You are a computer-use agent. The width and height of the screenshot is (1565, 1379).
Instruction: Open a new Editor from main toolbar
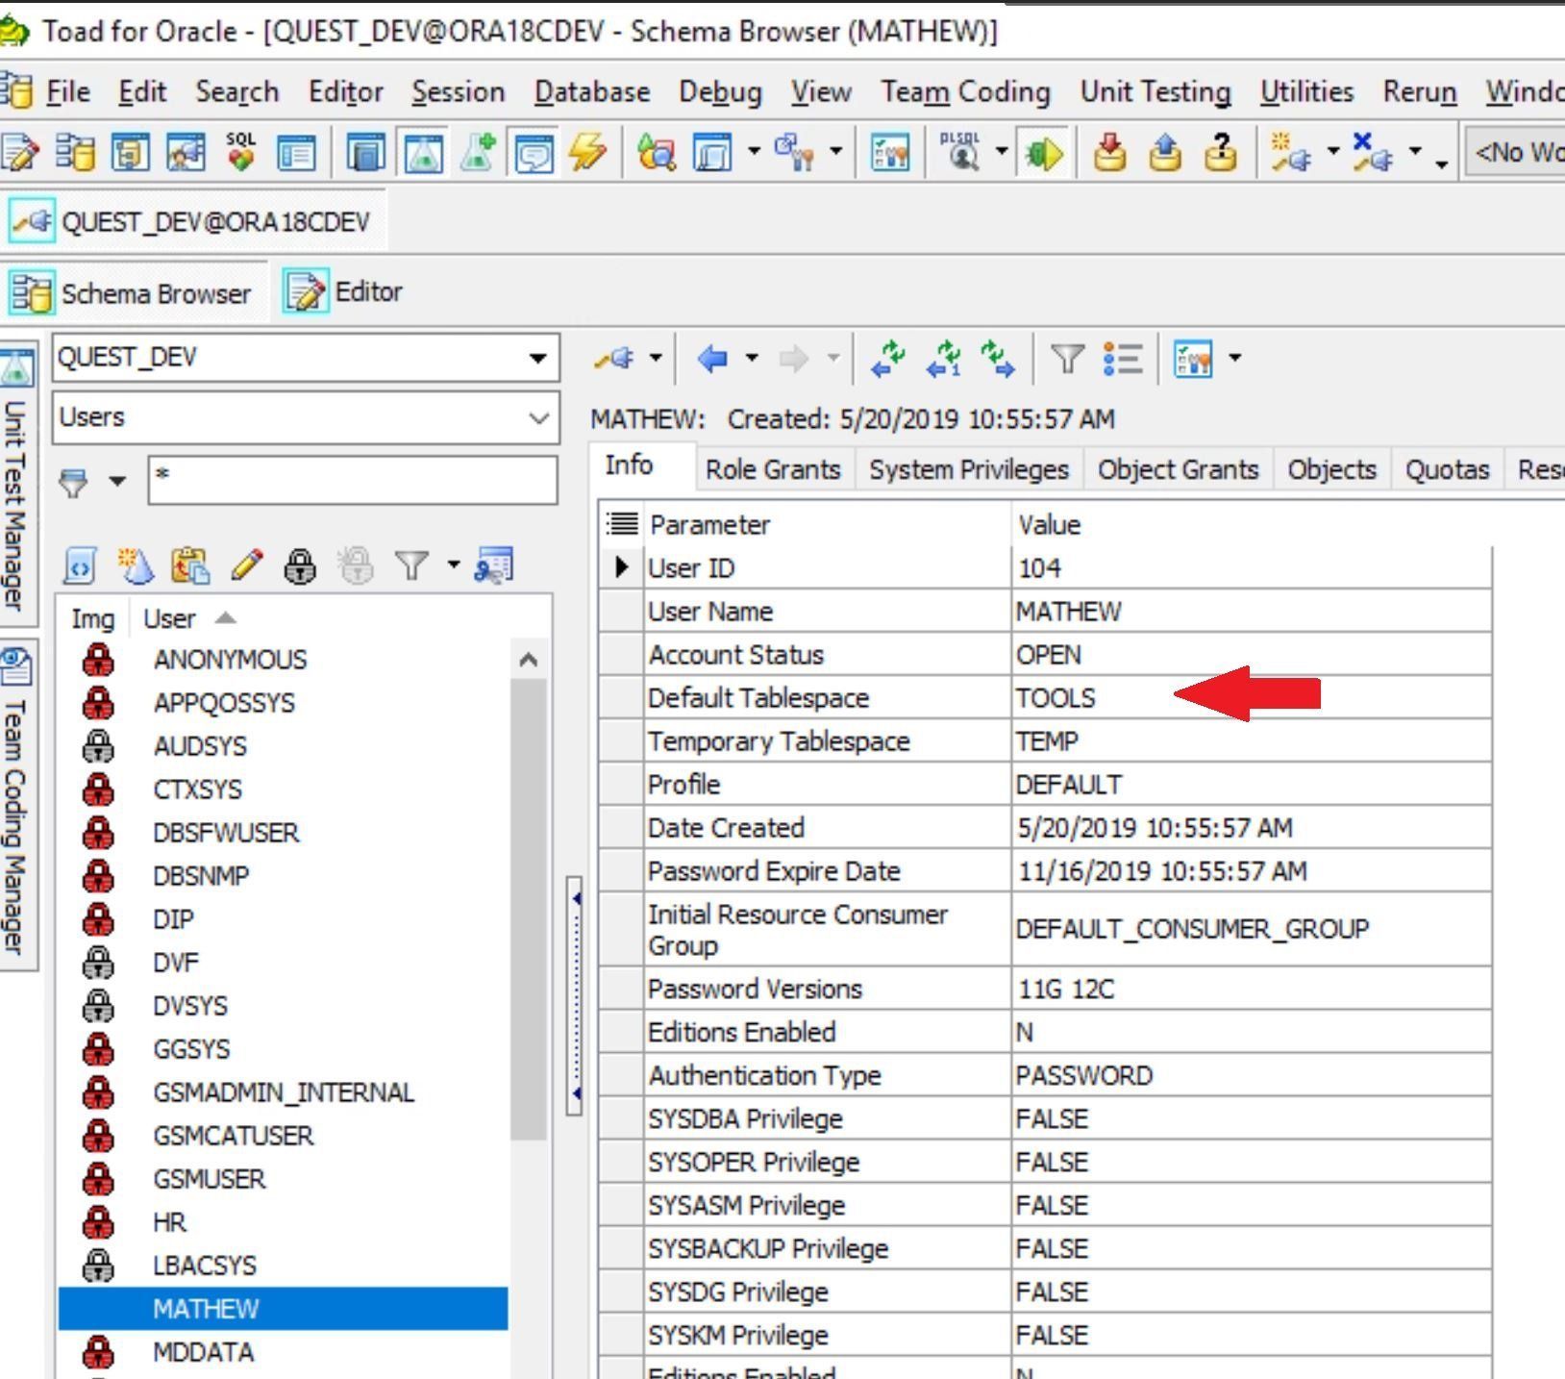tap(19, 152)
